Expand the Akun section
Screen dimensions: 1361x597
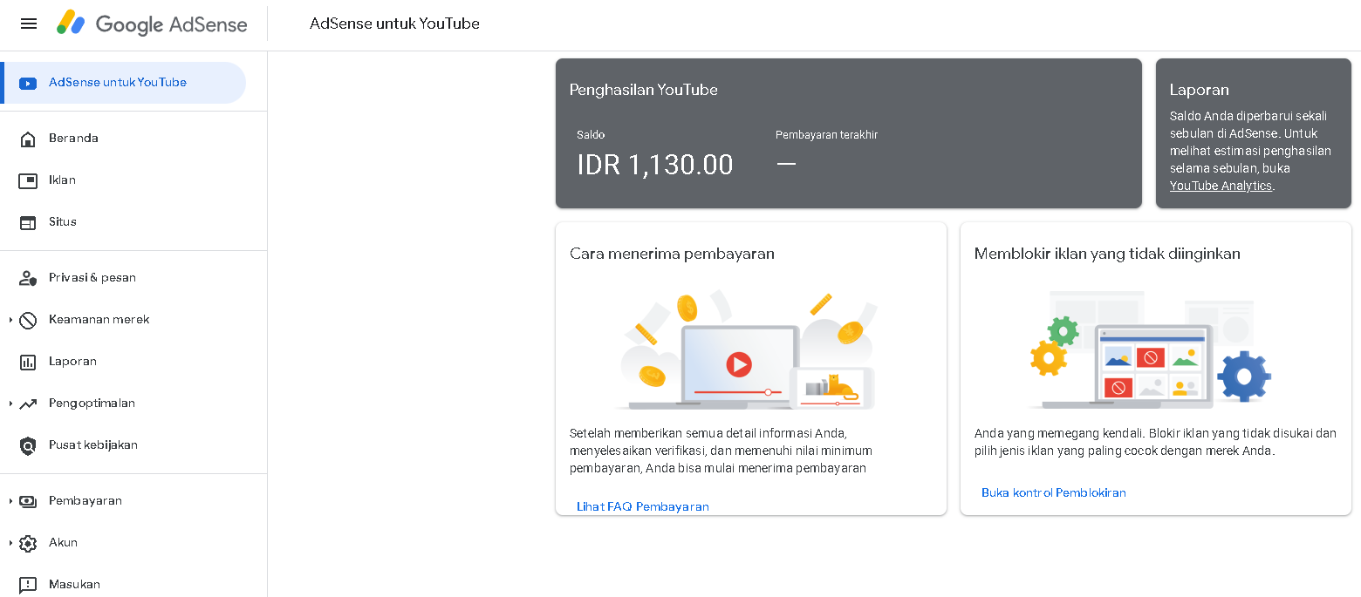(x=9, y=542)
